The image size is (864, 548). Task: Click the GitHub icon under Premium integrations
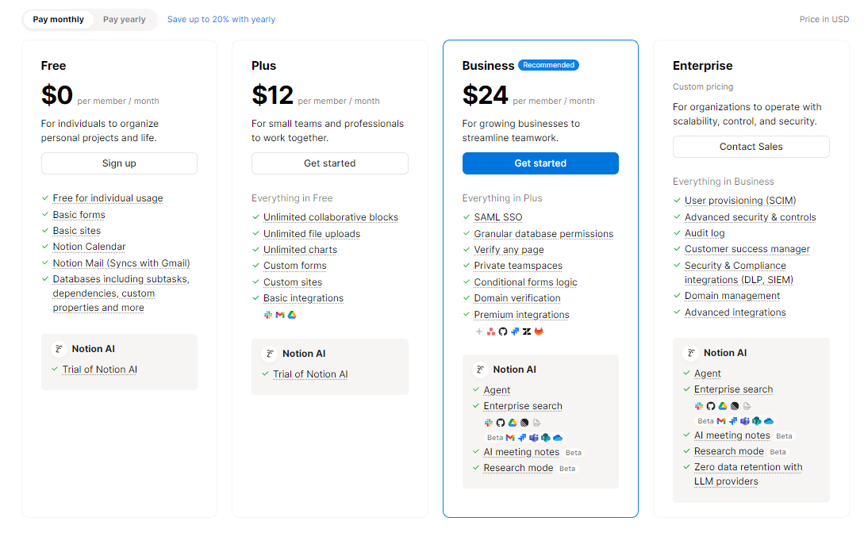coord(503,331)
